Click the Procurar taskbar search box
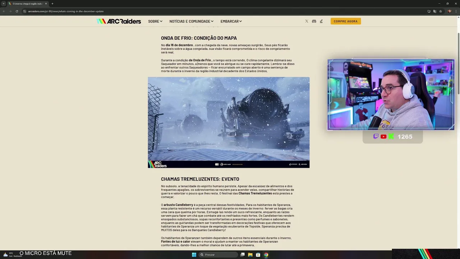 (218, 255)
